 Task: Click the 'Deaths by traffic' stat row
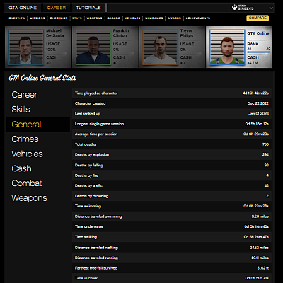coord(172,185)
